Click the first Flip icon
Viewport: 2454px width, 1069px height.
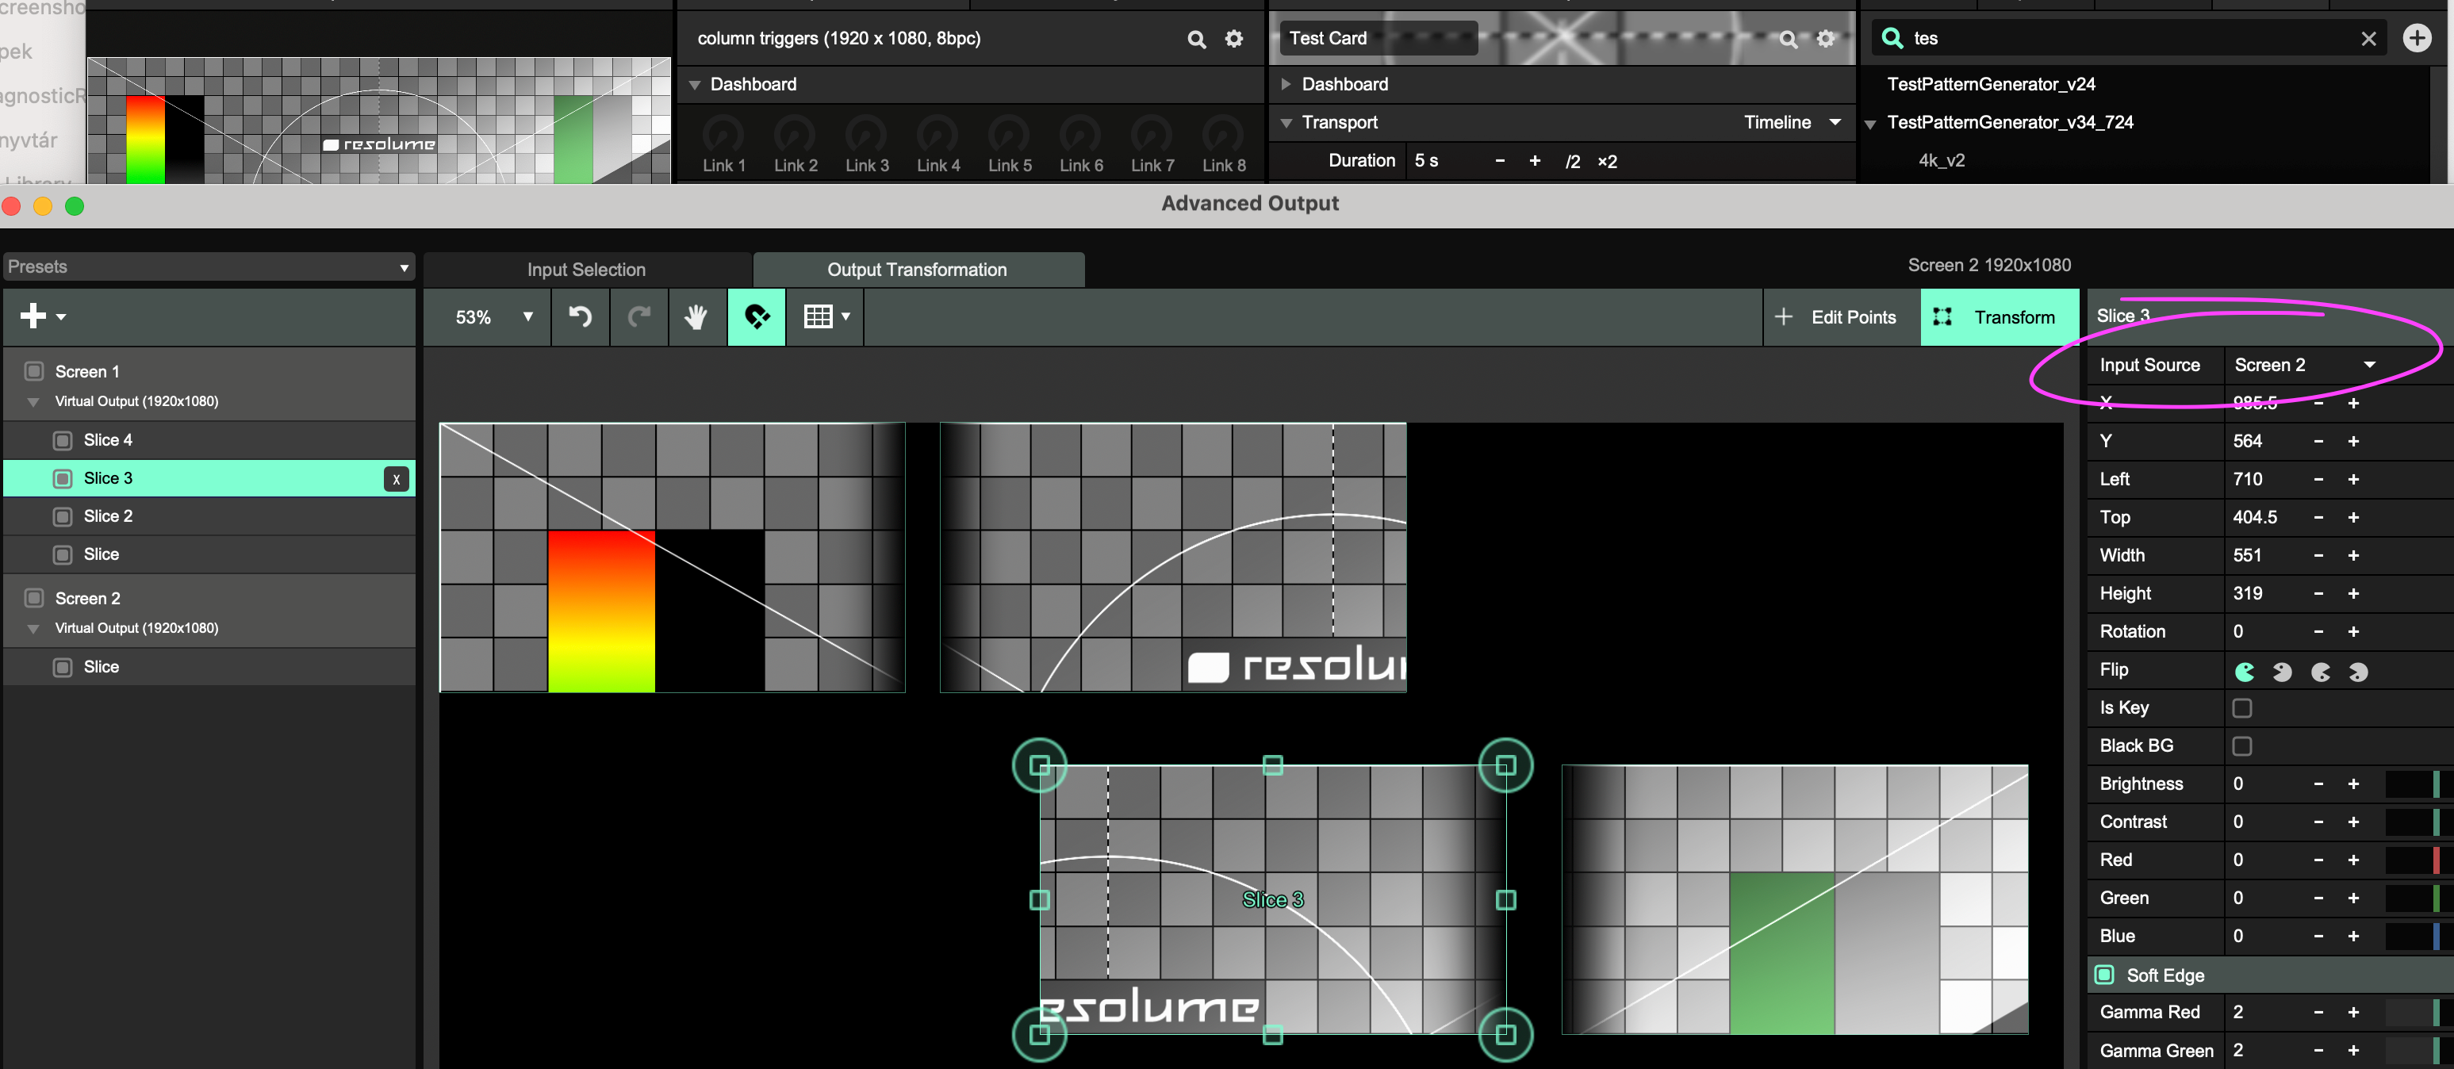point(2245,671)
